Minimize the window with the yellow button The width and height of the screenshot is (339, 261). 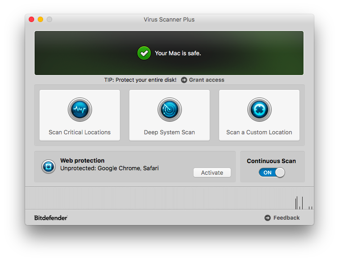coord(40,19)
